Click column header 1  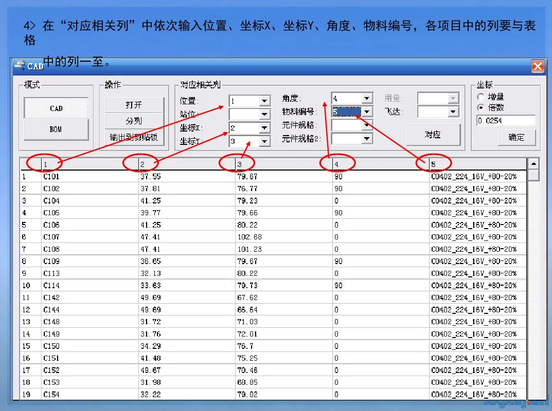(90, 164)
